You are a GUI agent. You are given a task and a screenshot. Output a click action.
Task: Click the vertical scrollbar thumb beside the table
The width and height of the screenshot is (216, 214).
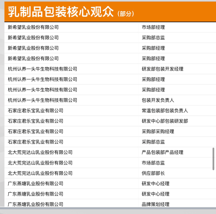click(x=213, y=159)
